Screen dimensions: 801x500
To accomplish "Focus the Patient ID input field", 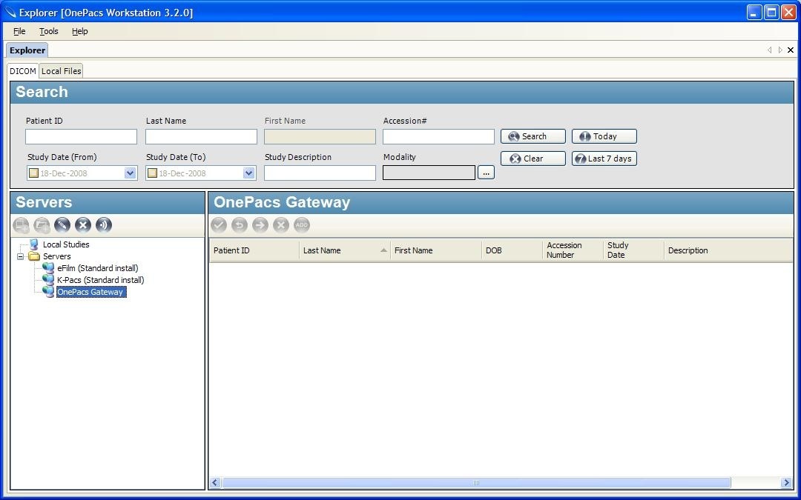I will coord(82,136).
